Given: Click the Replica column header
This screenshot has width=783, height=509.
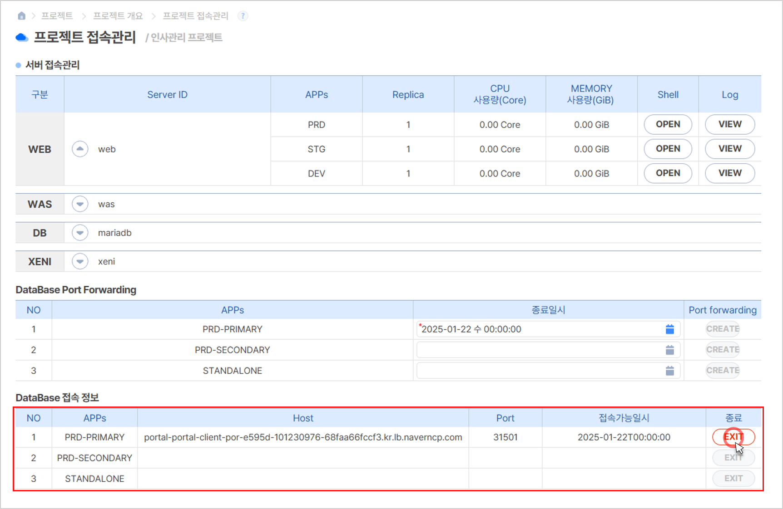Looking at the screenshot, I should (x=408, y=95).
